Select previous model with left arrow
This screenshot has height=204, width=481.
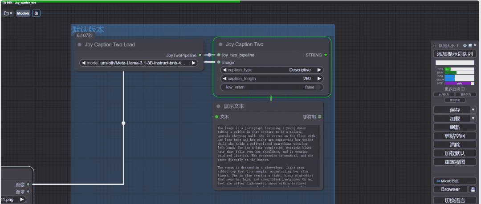pyautogui.click(x=83, y=63)
